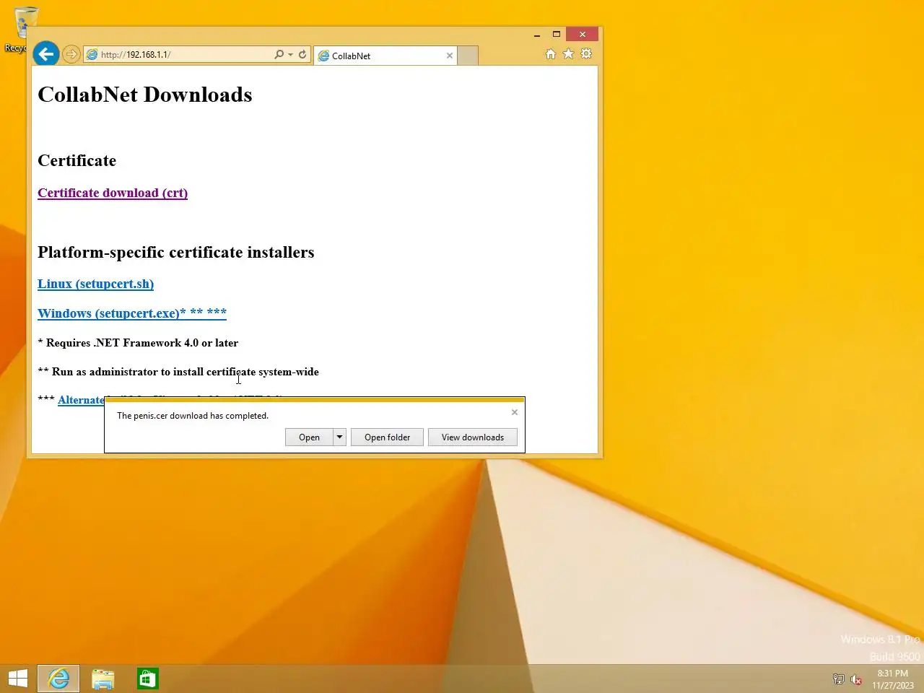This screenshot has width=924, height=693.
Task: Click the Forward arrow button
Action: click(71, 54)
